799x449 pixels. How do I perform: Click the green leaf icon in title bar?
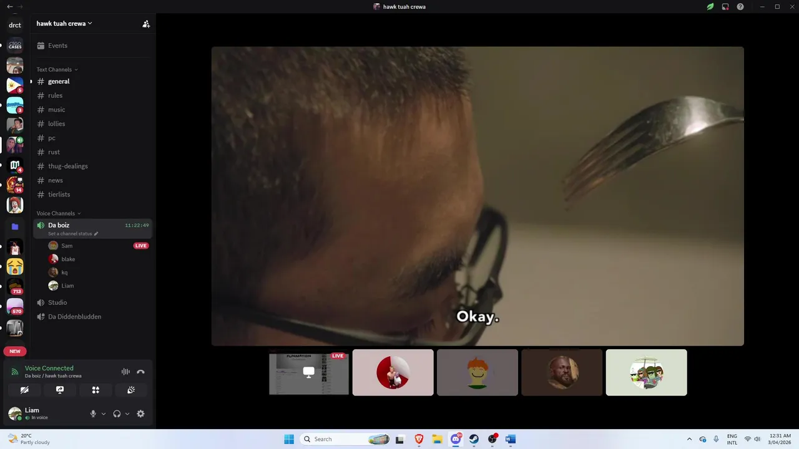coord(710,7)
